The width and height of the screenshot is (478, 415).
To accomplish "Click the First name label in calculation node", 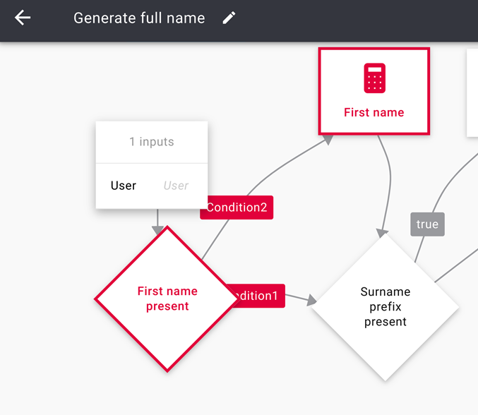I will tap(374, 112).
